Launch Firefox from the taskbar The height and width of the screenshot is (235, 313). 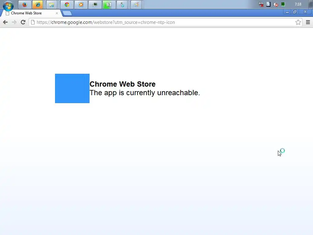[x=25, y=5]
